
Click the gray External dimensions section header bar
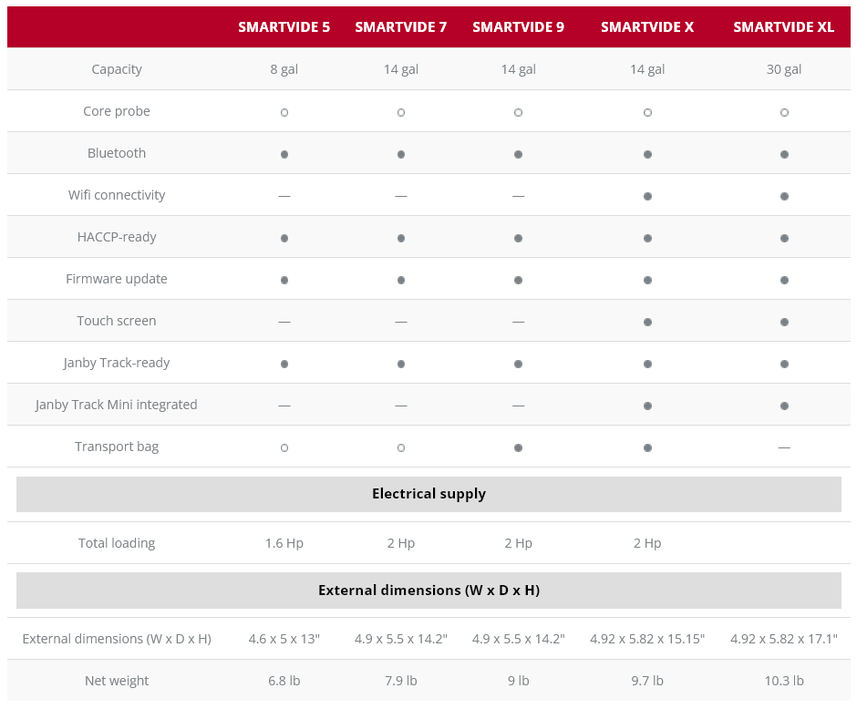428,591
